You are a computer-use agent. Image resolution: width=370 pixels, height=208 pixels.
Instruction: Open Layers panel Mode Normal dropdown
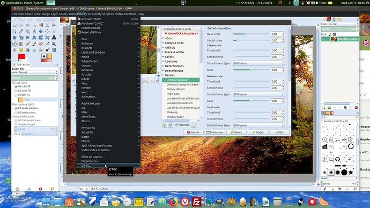pyautogui.click(x=343, y=24)
